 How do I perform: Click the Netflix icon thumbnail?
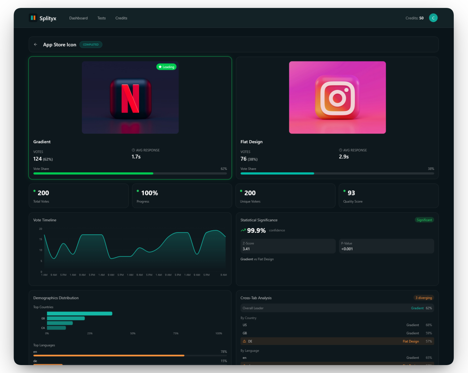point(130,97)
